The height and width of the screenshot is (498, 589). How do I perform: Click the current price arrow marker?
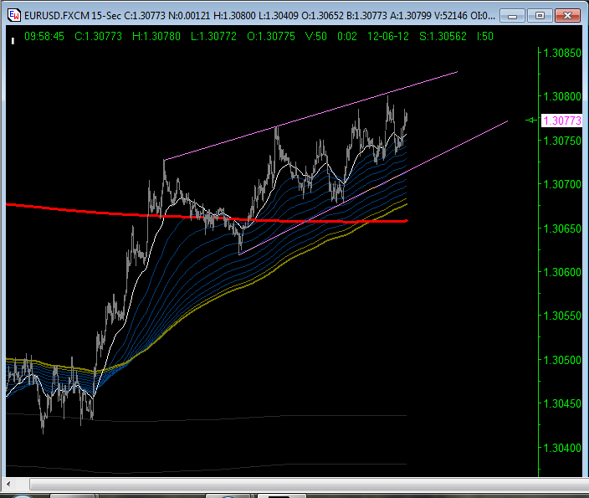(530, 121)
